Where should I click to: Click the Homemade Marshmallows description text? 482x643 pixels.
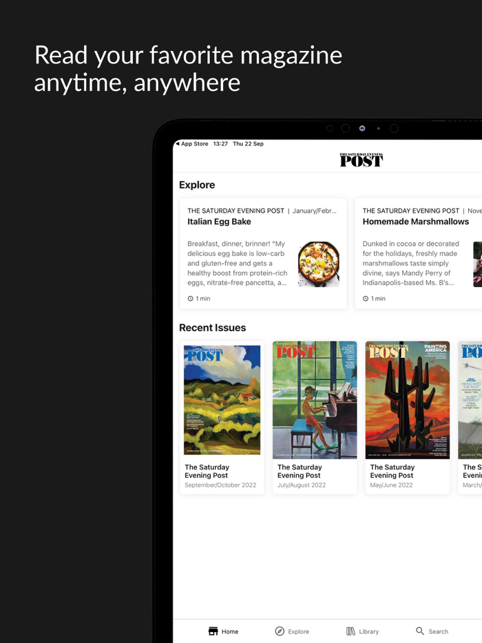(410, 263)
